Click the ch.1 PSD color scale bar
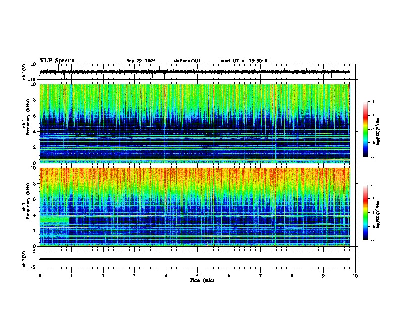Image resolution: width=400 pixels, height=309 pixels. tap(366, 129)
